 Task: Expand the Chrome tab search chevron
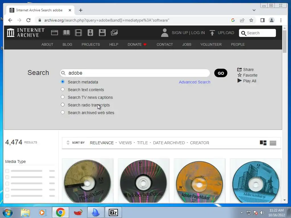[254, 10]
